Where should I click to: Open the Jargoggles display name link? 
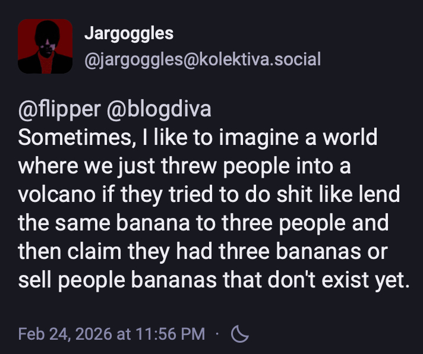click(129, 33)
